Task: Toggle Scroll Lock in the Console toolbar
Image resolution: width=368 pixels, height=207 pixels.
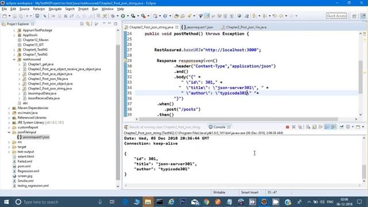Action: point(315,127)
